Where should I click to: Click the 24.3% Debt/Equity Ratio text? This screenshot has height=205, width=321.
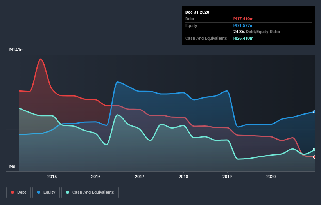click(257, 32)
